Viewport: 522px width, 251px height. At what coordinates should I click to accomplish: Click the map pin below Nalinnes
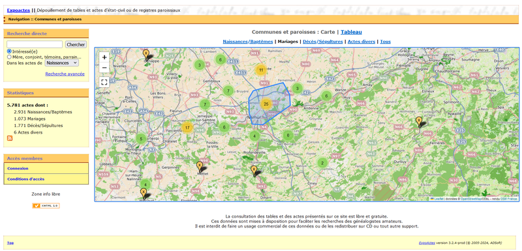(x=143, y=194)
